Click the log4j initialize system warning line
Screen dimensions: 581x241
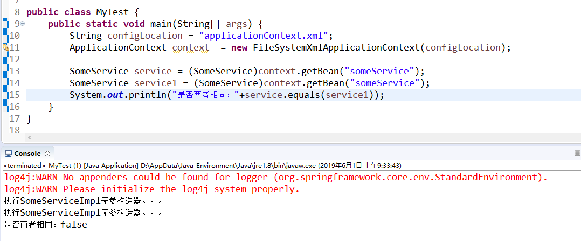(x=151, y=189)
